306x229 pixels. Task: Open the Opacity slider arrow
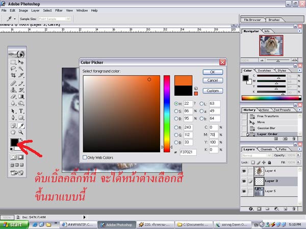tap(298, 155)
